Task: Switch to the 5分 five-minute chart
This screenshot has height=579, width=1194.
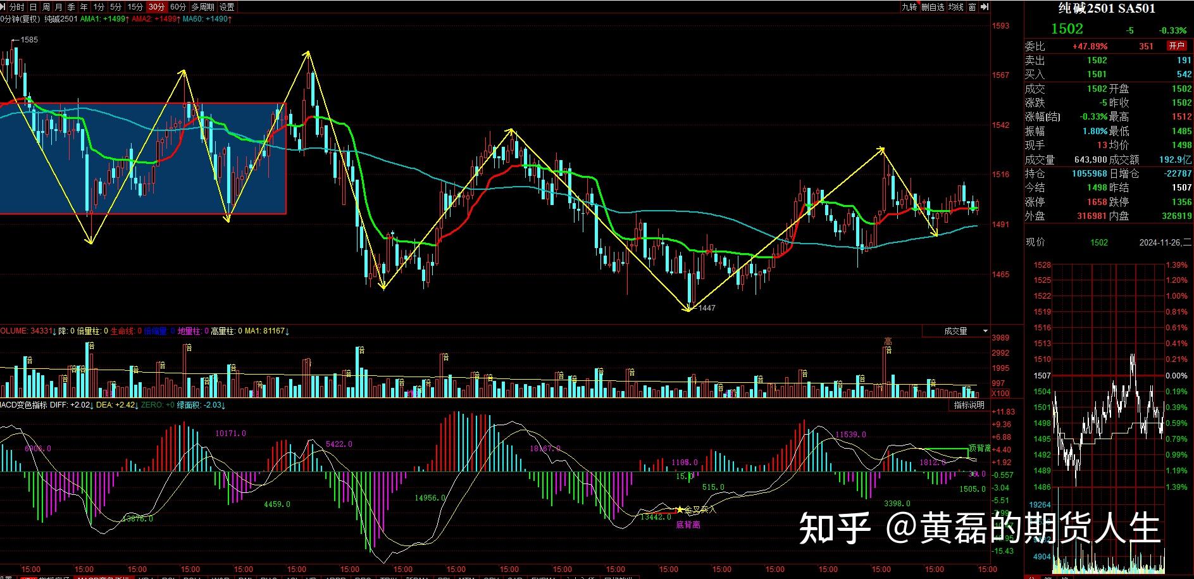Action: point(116,7)
